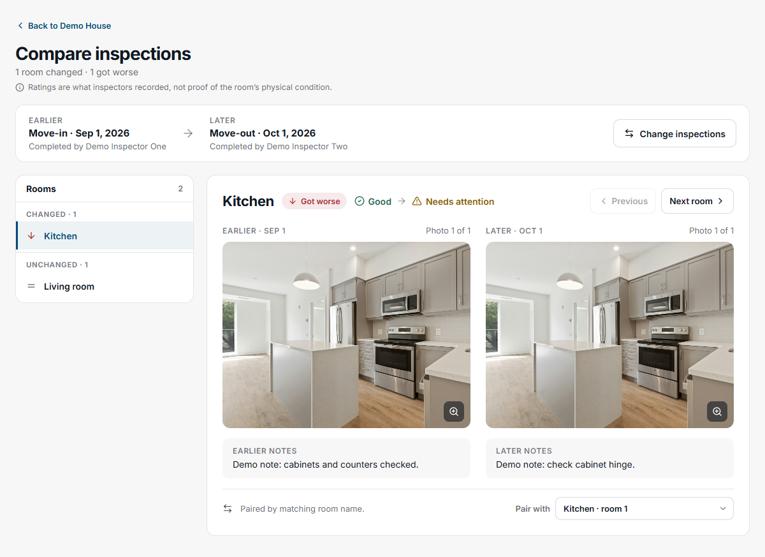Click the warning triangle beside Needs attention
This screenshot has width=765, height=557.
(417, 202)
